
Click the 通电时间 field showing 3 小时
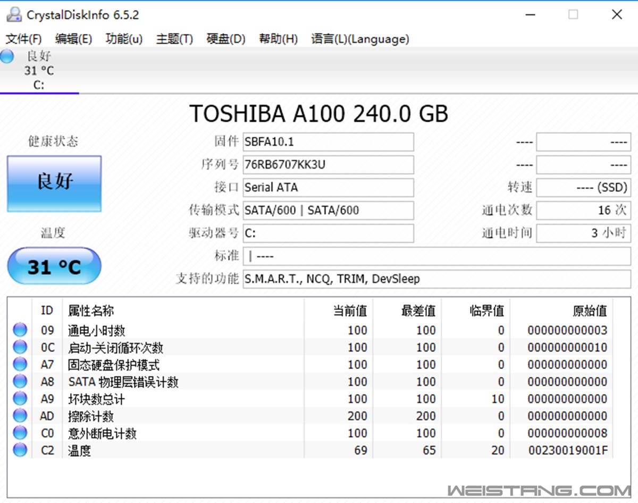point(584,233)
